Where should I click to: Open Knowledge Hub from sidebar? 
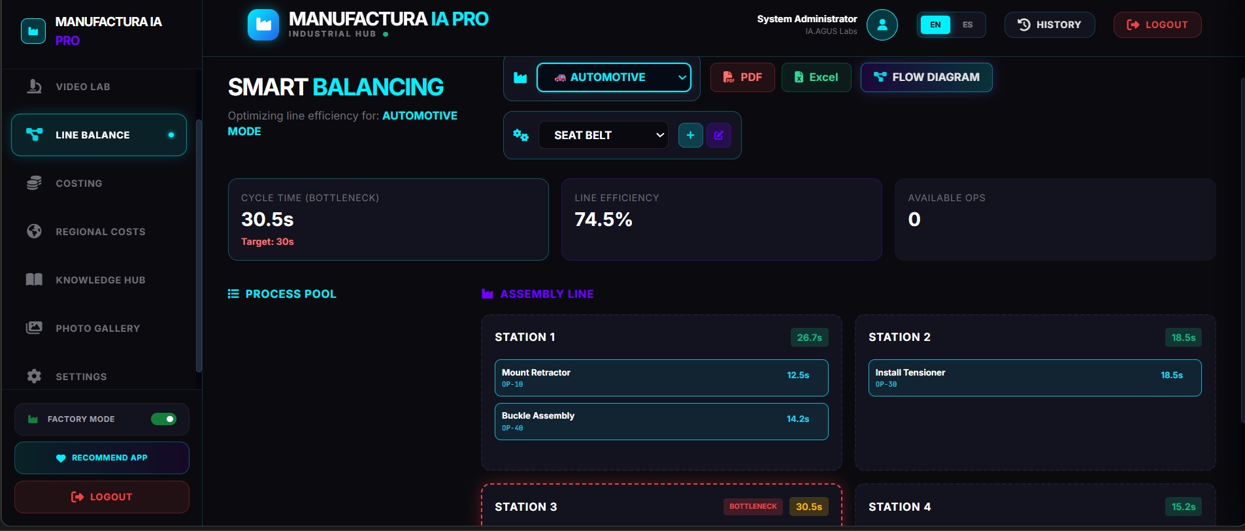pyautogui.click(x=100, y=280)
